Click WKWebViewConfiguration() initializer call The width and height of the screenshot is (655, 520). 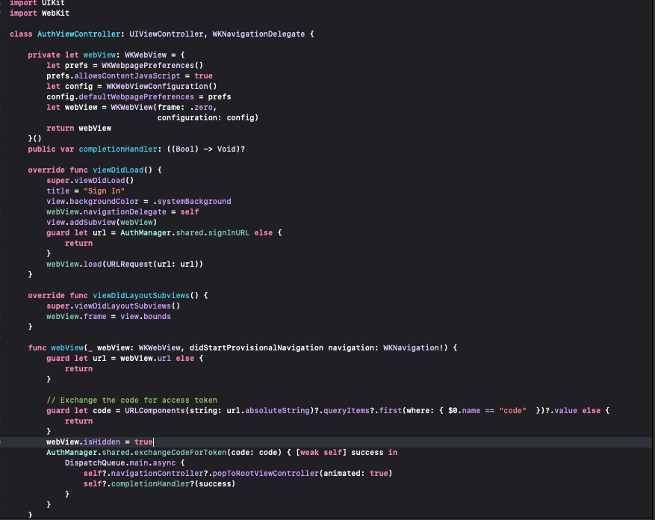pyautogui.click(x=161, y=86)
